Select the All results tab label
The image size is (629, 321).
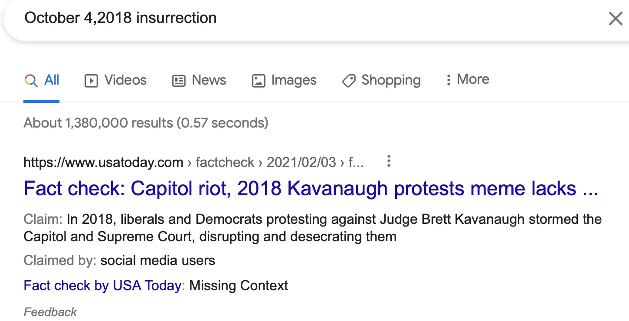[x=52, y=80]
